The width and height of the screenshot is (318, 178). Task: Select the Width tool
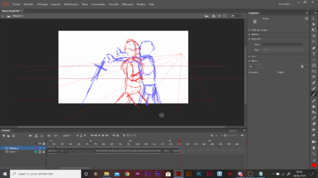314,130
